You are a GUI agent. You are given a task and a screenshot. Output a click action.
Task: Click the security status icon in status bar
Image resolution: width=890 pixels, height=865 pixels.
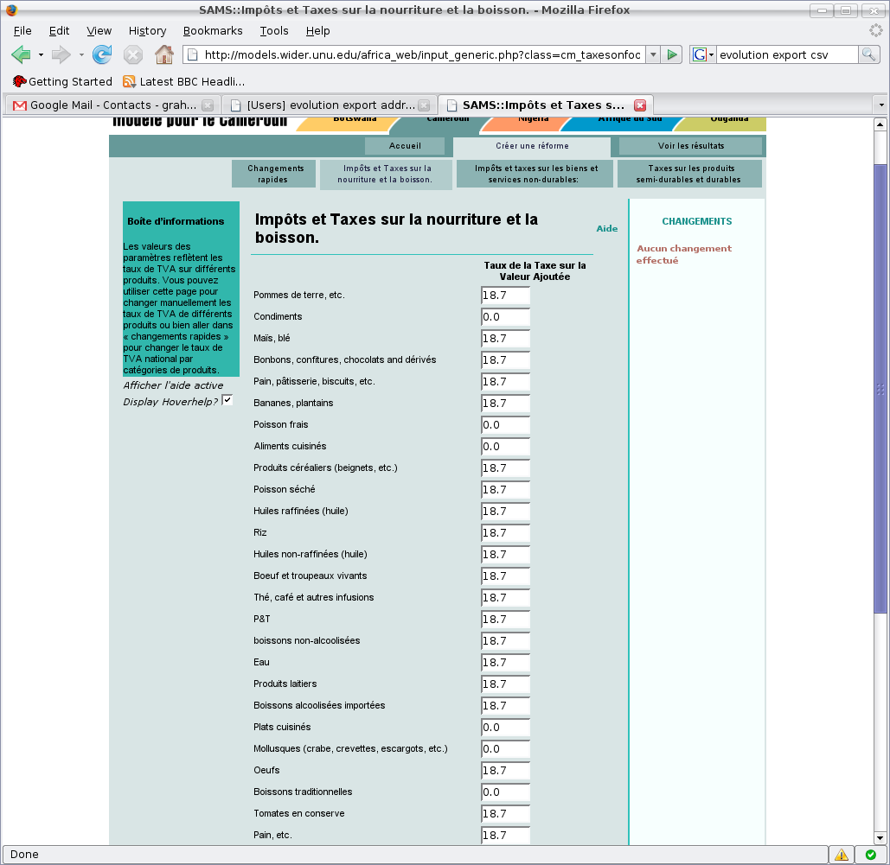pyautogui.click(x=869, y=855)
